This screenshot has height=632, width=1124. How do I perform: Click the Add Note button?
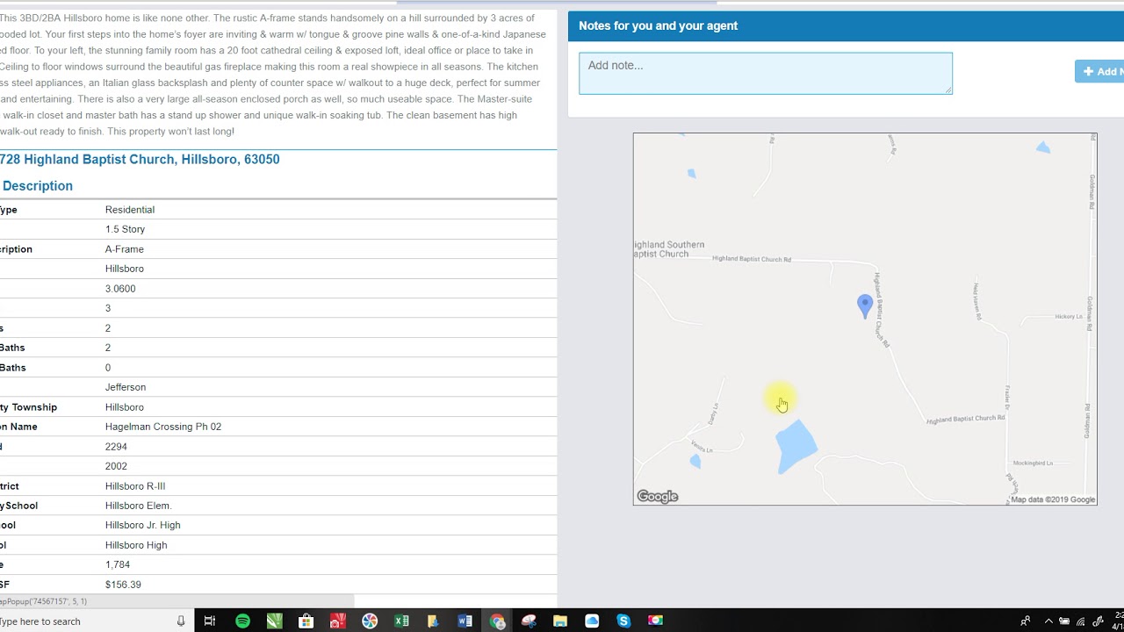(1099, 72)
